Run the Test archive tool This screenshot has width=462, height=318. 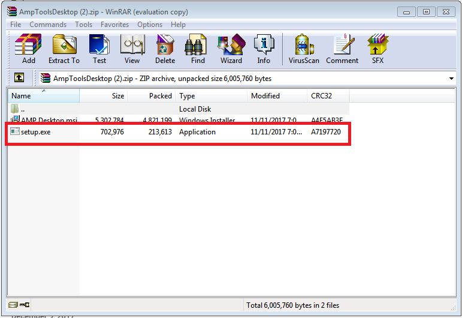coord(99,49)
